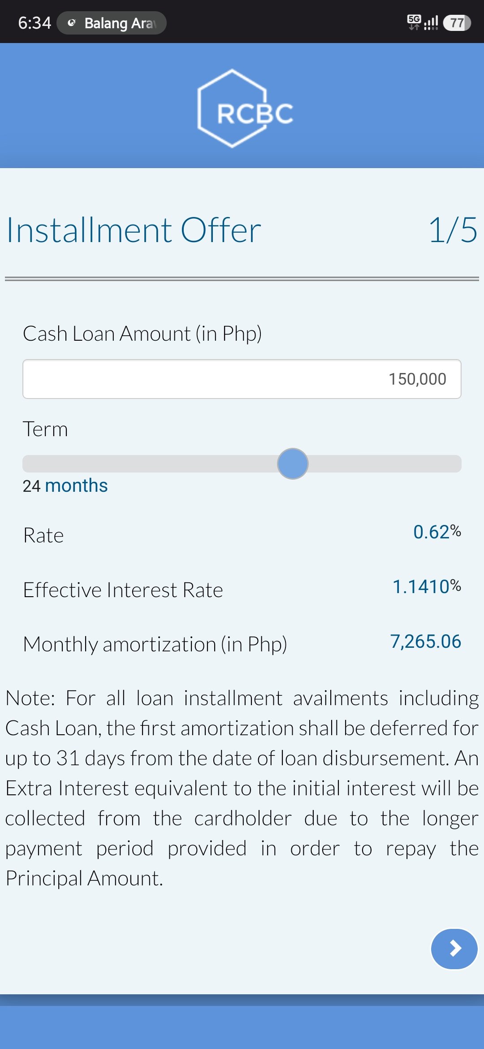
Task: Open the Balang Araw notification pill
Action: point(112,23)
